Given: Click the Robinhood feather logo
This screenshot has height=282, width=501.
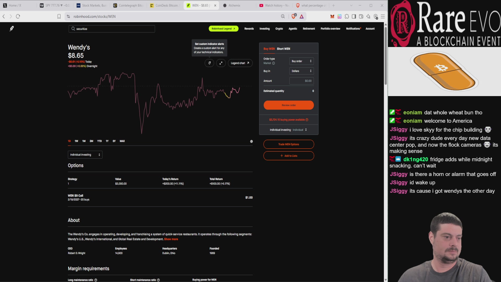Looking at the screenshot, I should coord(11,29).
